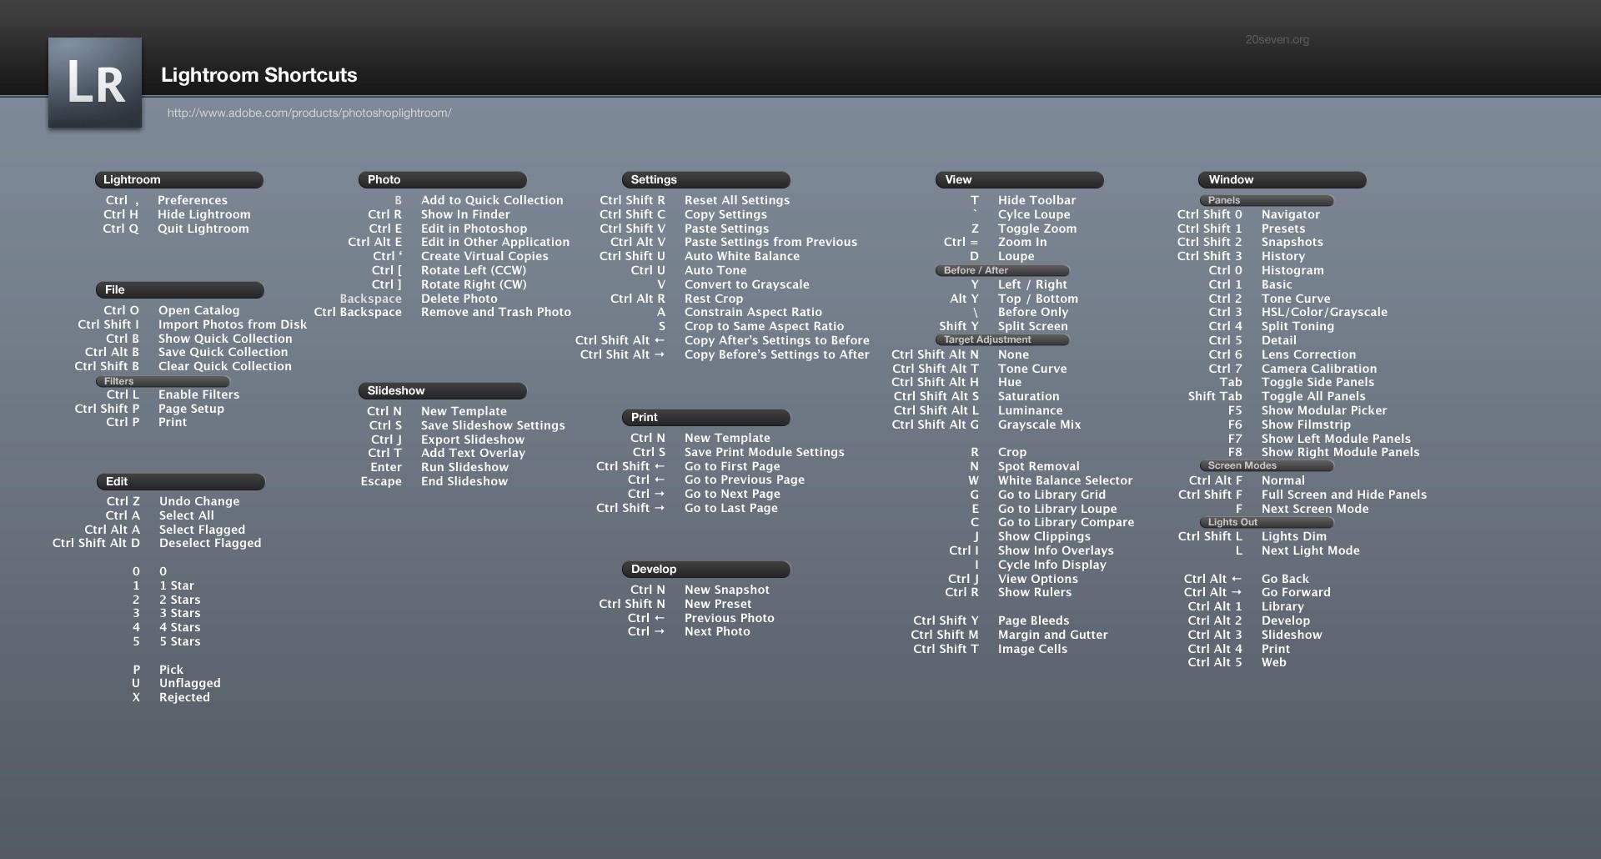Click the Page Setup entry
The image size is (1601, 859).
pos(192,409)
